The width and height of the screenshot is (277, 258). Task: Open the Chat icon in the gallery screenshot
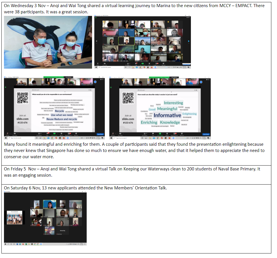coord(136,64)
